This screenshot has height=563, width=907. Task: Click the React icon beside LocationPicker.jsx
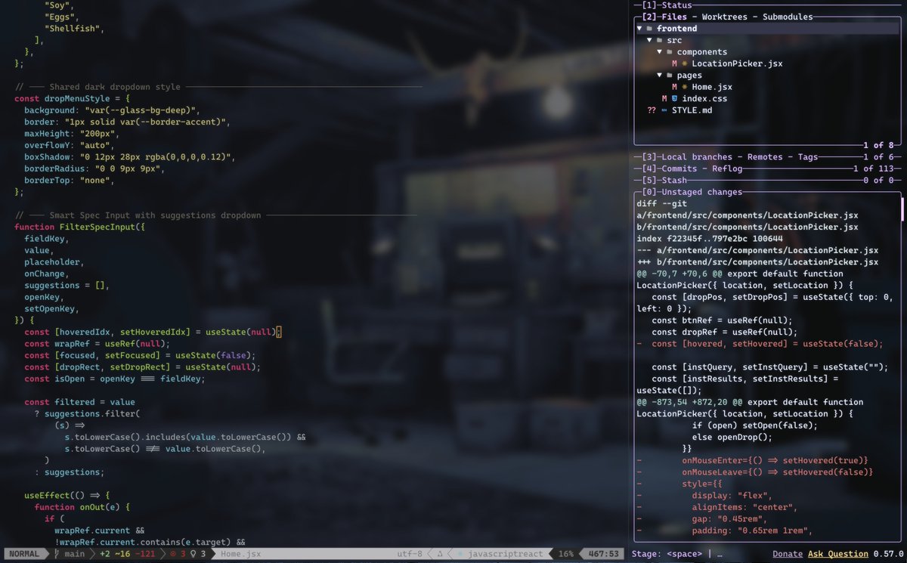(x=685, y=63)
